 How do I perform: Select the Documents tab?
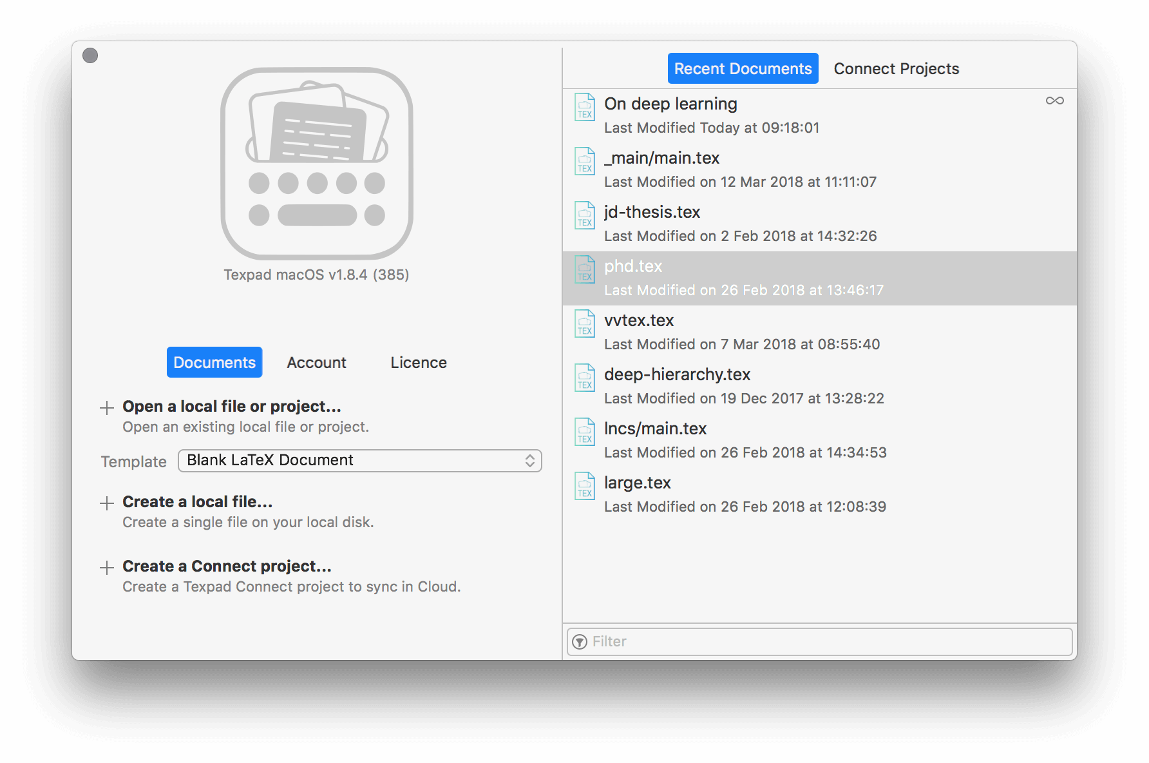click(214, 362)
